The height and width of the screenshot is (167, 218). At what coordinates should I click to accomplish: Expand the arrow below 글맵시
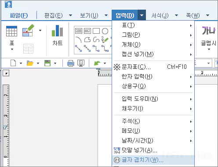(x=209, y=50)
